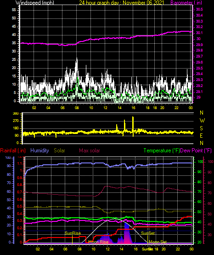Click the S compass direction label
Image resolution: width=214 pixels, height=255 pixels.
[x=201, y=128]
